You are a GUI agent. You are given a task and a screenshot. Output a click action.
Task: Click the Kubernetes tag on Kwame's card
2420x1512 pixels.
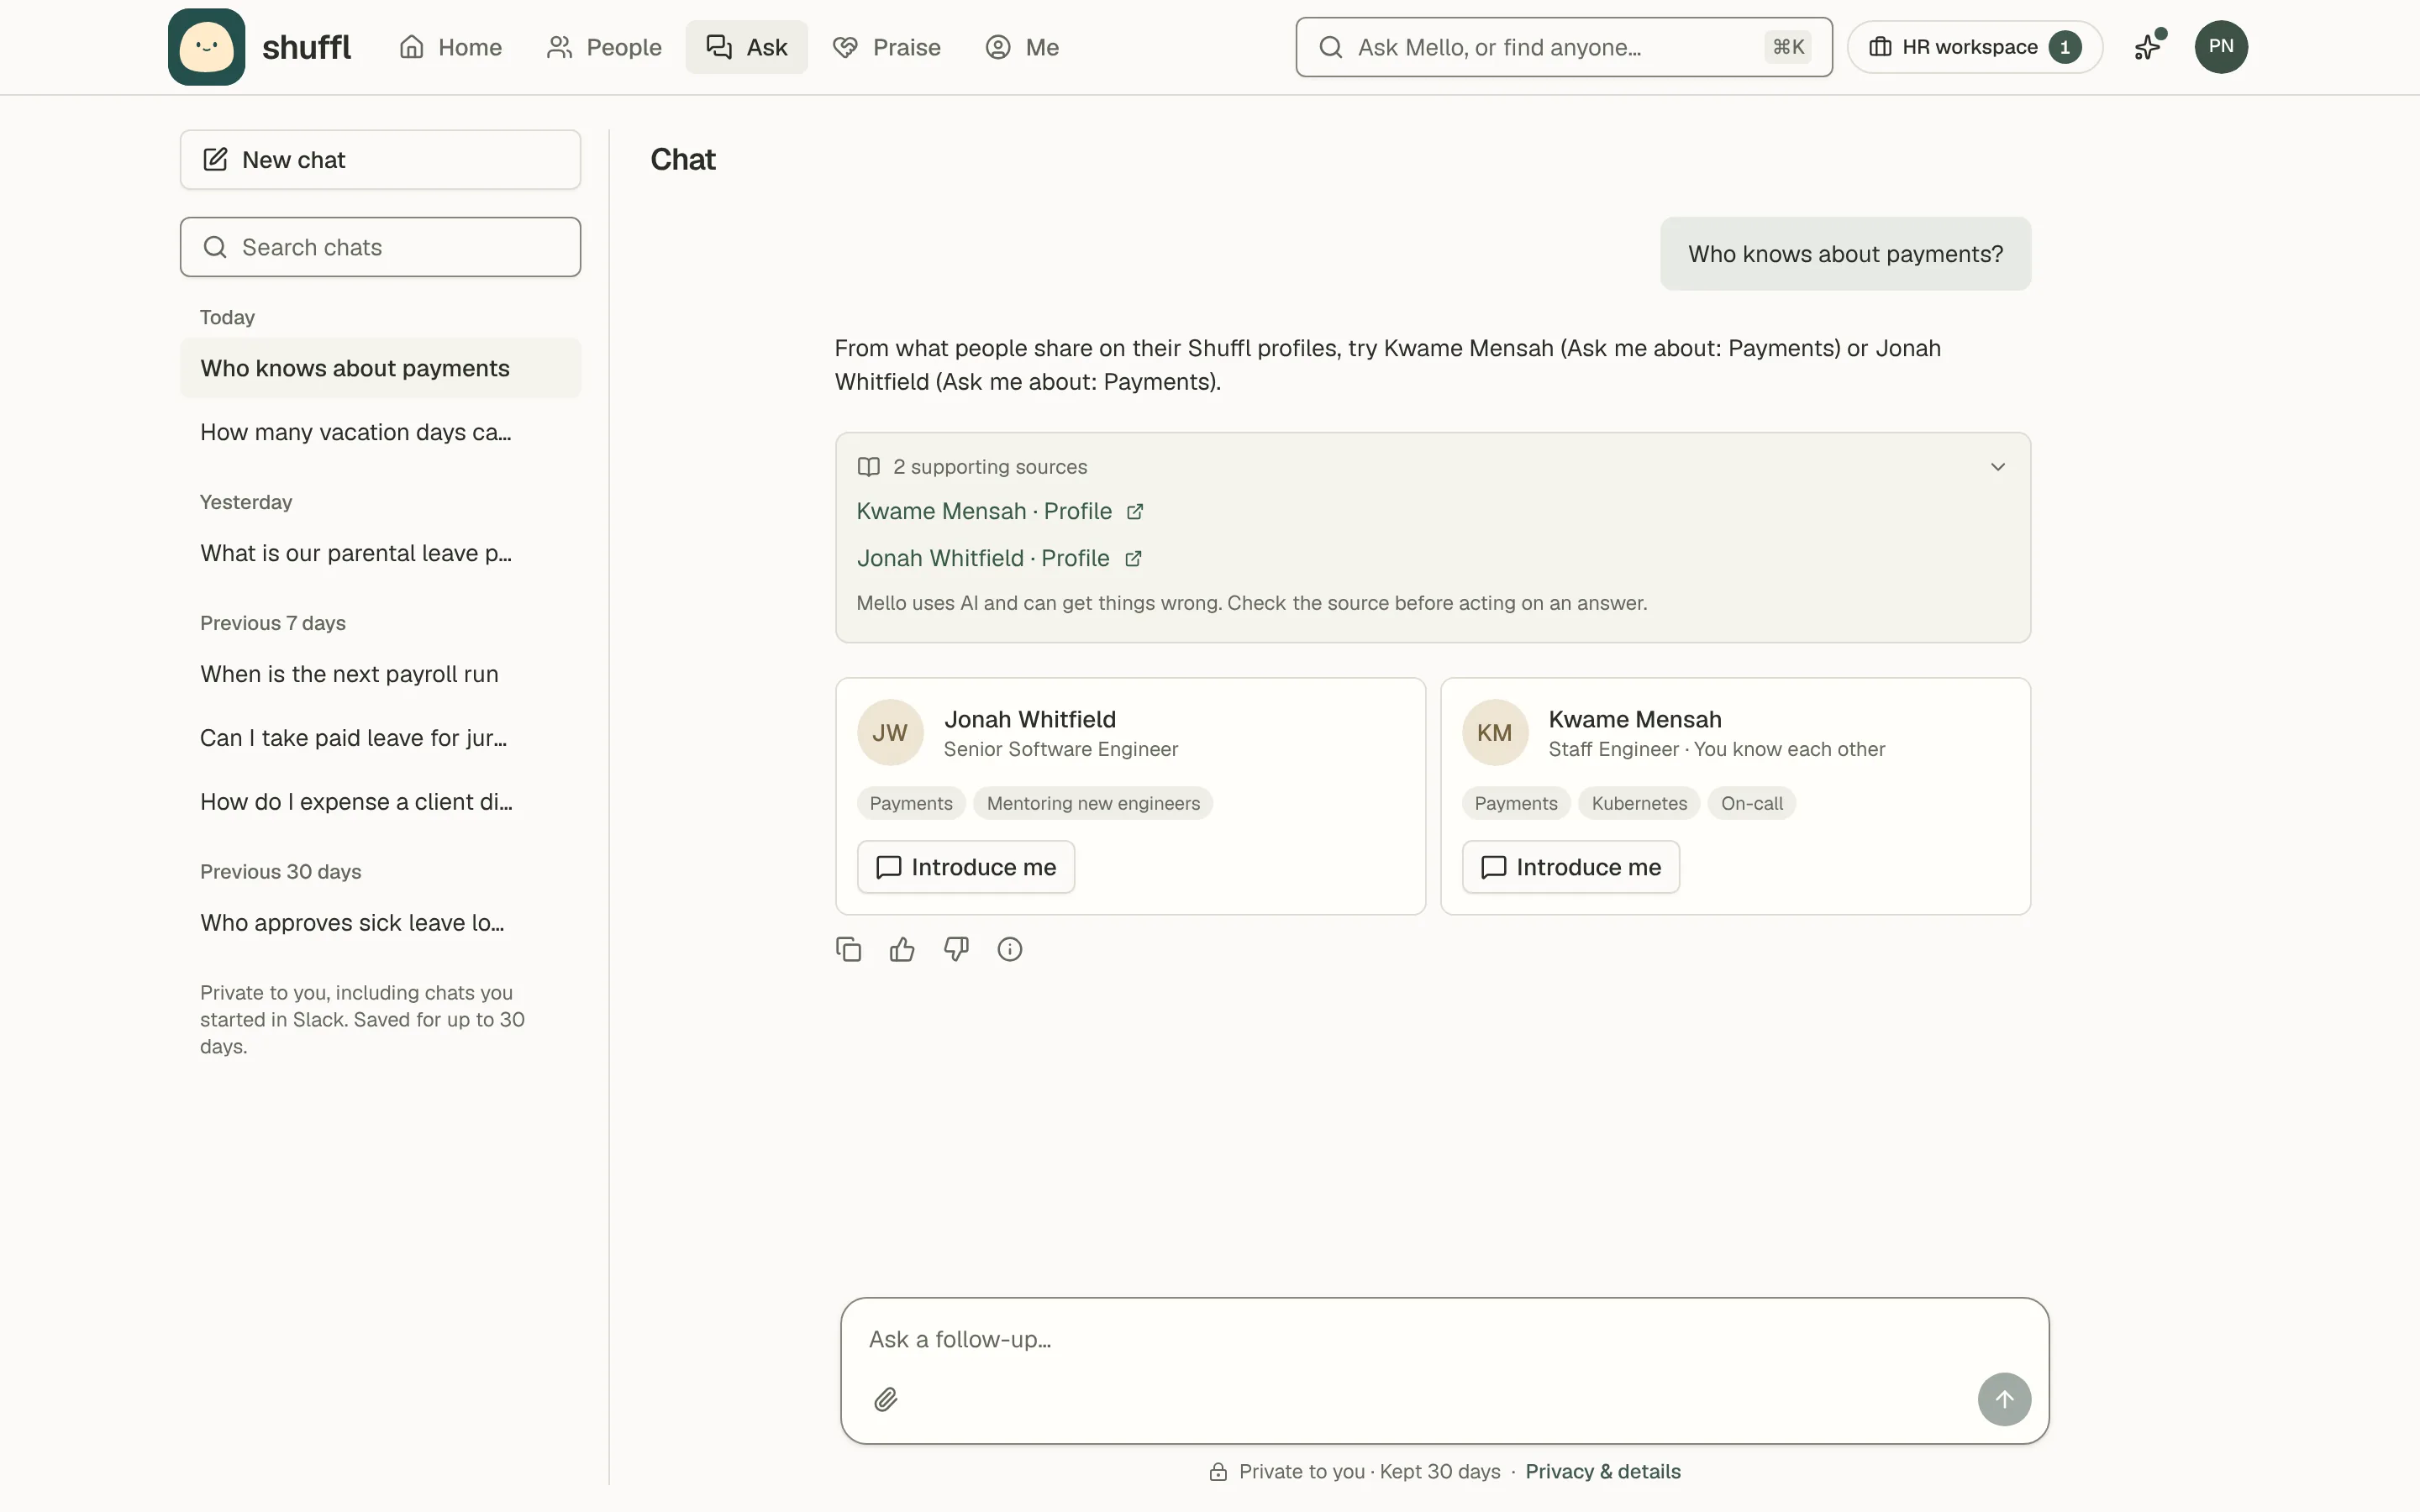pyautogui.click(x=1638, y=803)
